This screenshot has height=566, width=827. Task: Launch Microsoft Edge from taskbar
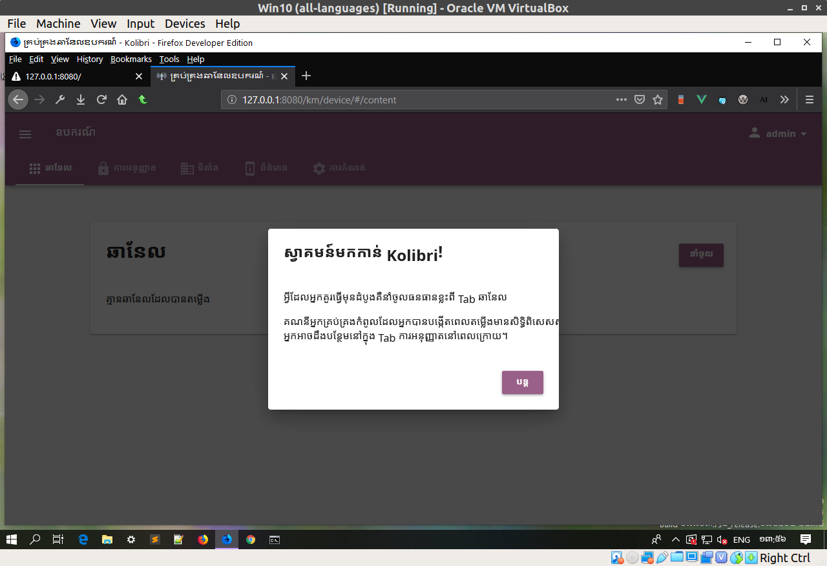83,540
